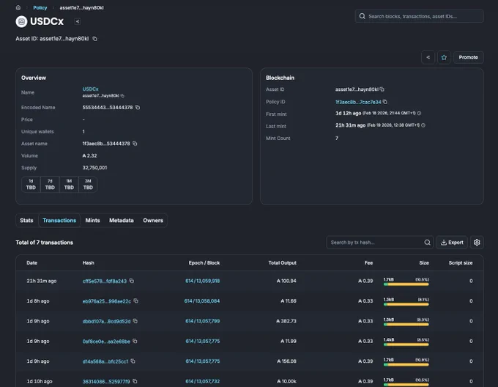Select the 3M price change period
The image size is (498, 387).
(x=88, y=184)
